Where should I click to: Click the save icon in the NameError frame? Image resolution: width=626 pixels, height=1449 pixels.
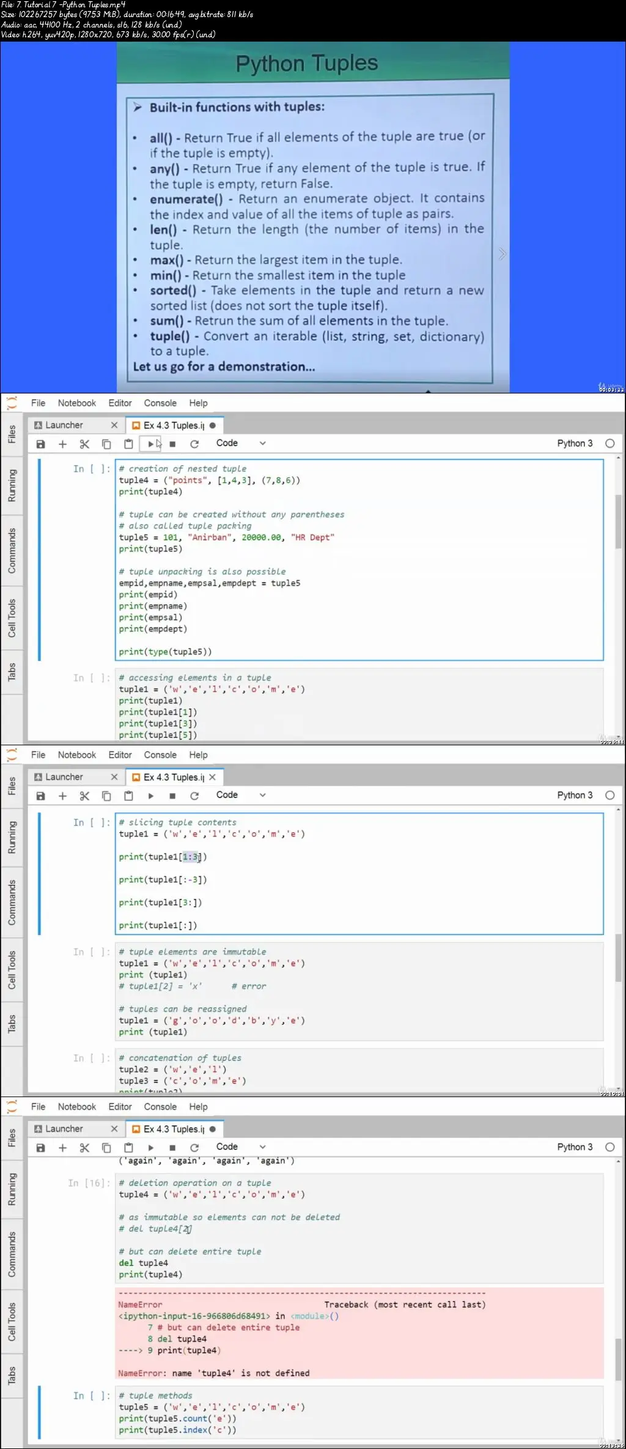point(41,1148)
